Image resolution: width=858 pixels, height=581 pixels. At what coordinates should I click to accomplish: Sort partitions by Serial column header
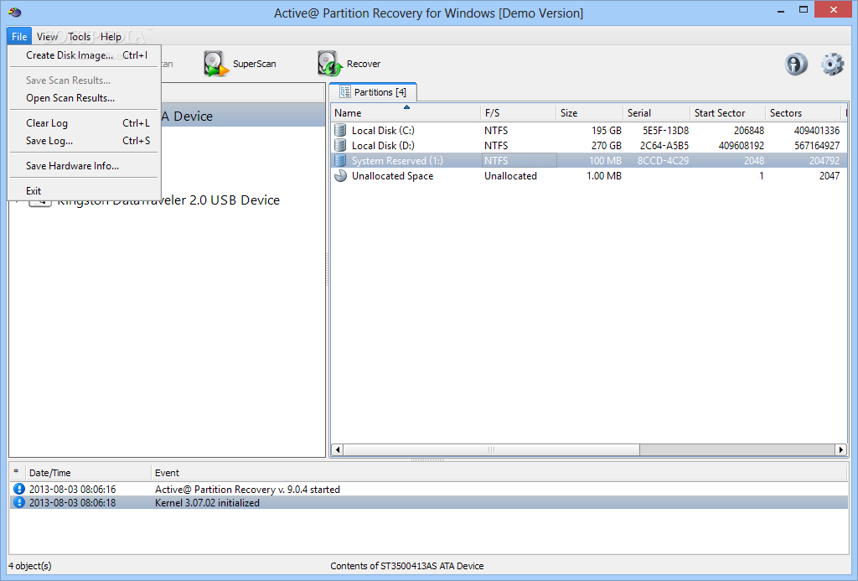click(x=657, y=113)
